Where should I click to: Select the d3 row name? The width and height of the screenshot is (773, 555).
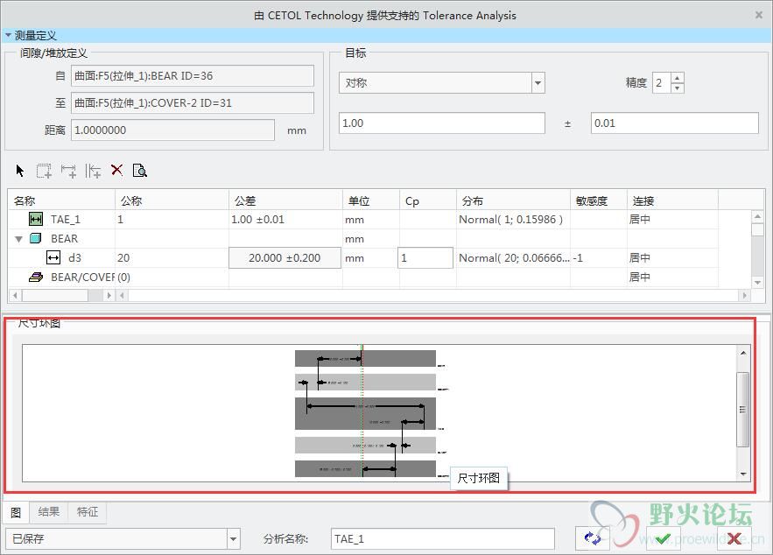74,257
